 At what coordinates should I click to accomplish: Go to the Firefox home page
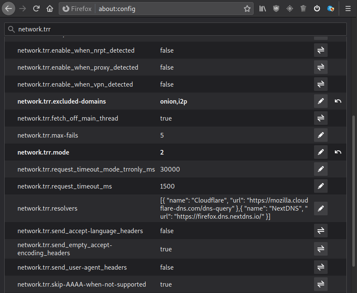[x=50, y=8]
